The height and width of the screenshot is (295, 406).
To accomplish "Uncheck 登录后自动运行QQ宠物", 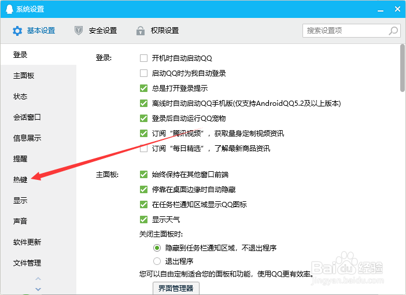I will tap(143, 118).
